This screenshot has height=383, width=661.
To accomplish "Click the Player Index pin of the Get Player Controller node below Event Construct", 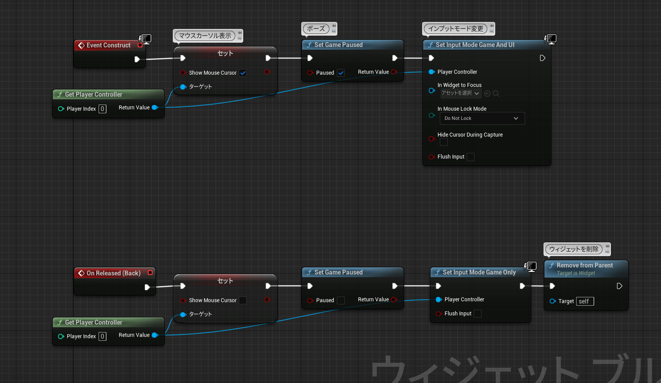I will click(61, 109).
